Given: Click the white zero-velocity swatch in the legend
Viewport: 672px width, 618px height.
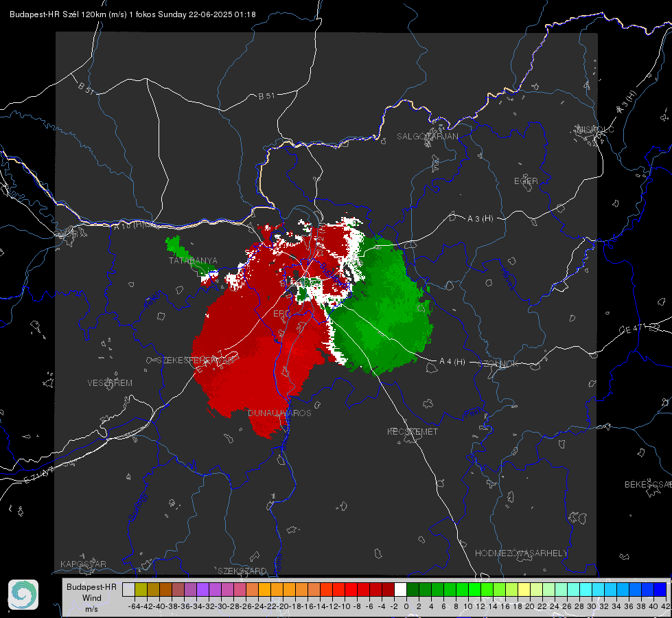Looking at the screenshot, I should pos(400,590).
